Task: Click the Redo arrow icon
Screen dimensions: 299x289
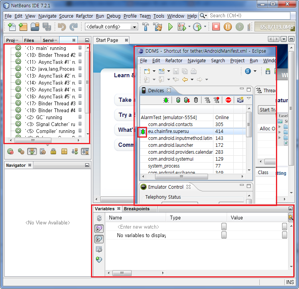Action: (73, 27)
